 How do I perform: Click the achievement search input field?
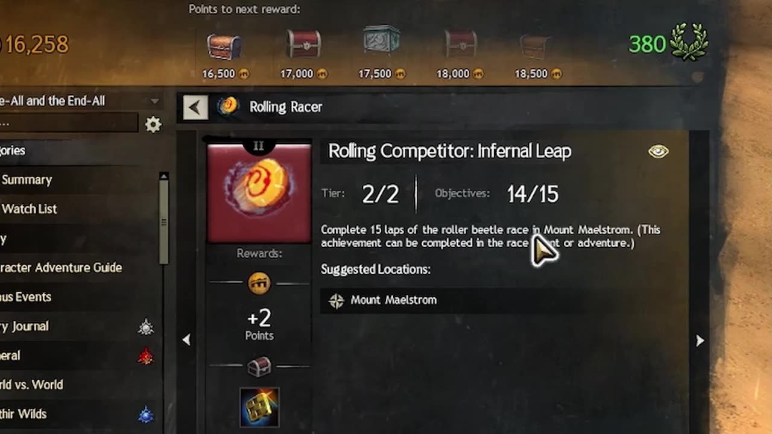[x=69, y=122]
